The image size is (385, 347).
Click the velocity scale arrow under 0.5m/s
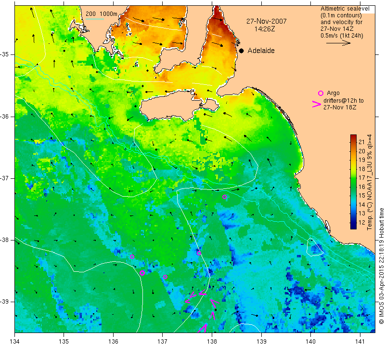[x=338, y=43]
